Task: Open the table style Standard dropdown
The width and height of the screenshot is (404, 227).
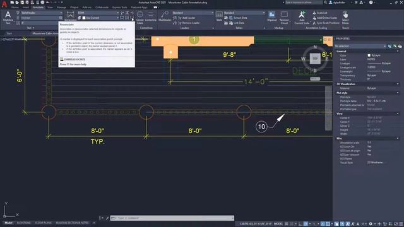Action: click(x=244, y=13)
